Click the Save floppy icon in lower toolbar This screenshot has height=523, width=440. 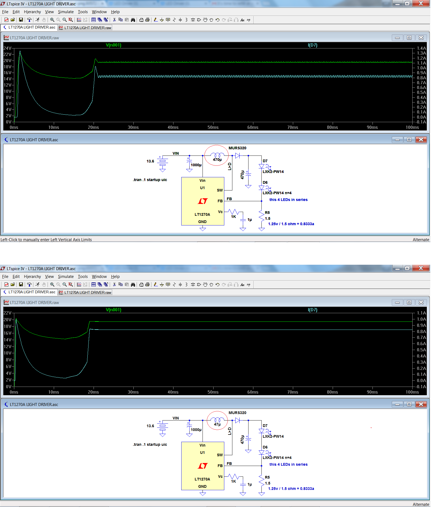21,284
